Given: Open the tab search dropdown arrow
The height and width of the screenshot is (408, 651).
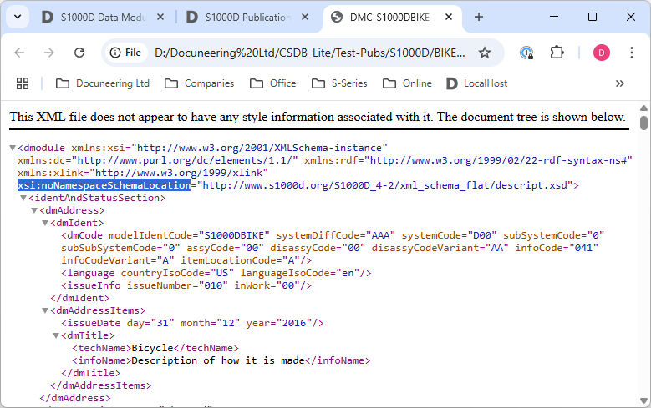Looking at the screenshot, I should 19,17.
